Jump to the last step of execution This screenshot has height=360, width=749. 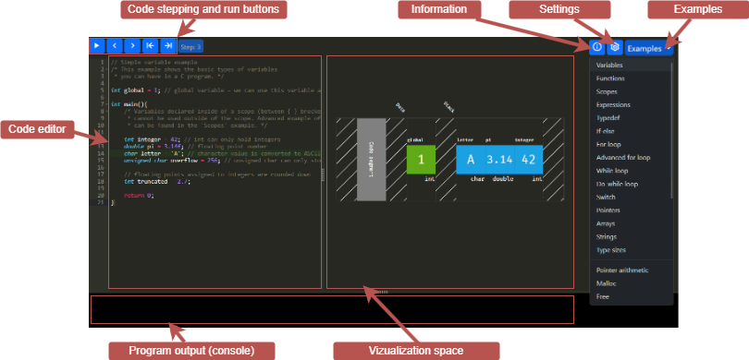point(167,46)
